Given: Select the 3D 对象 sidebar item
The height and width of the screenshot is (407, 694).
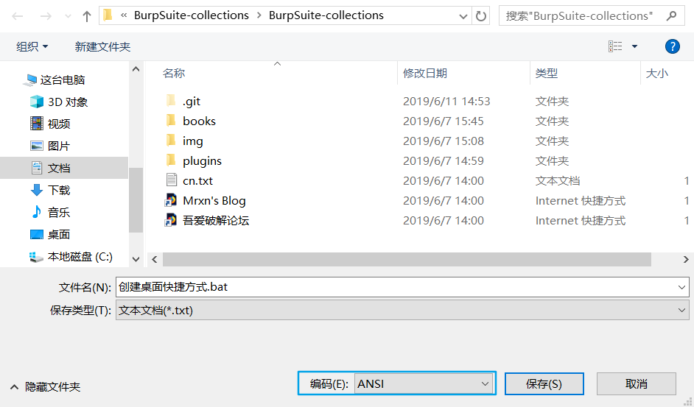Looking at the screenshot, I should pyautogui.click(x=67, y=102).
